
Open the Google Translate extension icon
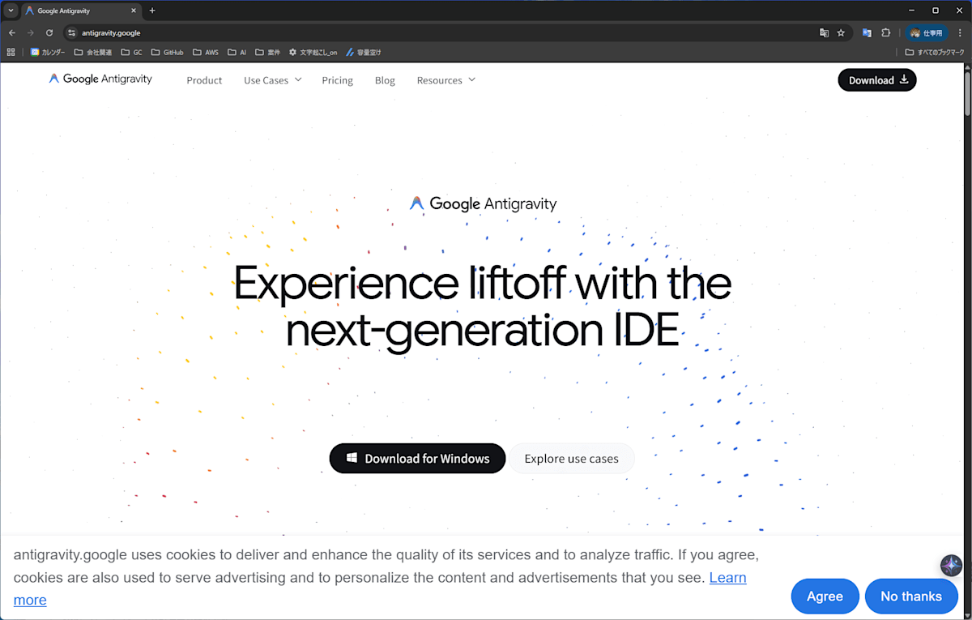pos(867,32)
